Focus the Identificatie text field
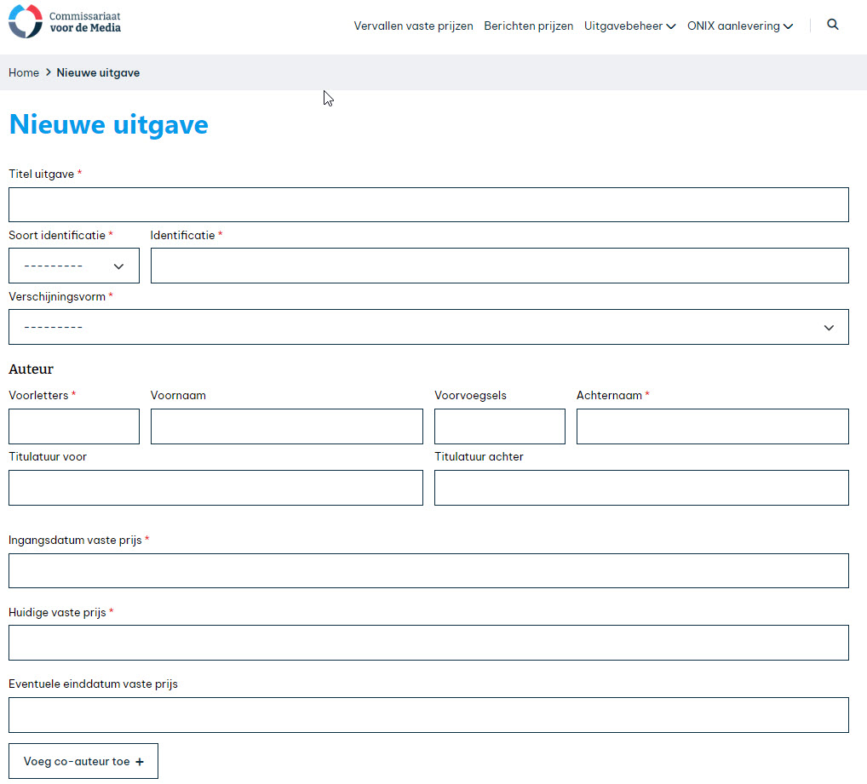The width and height of the screenshot is (867, 784). coord(499,266)
